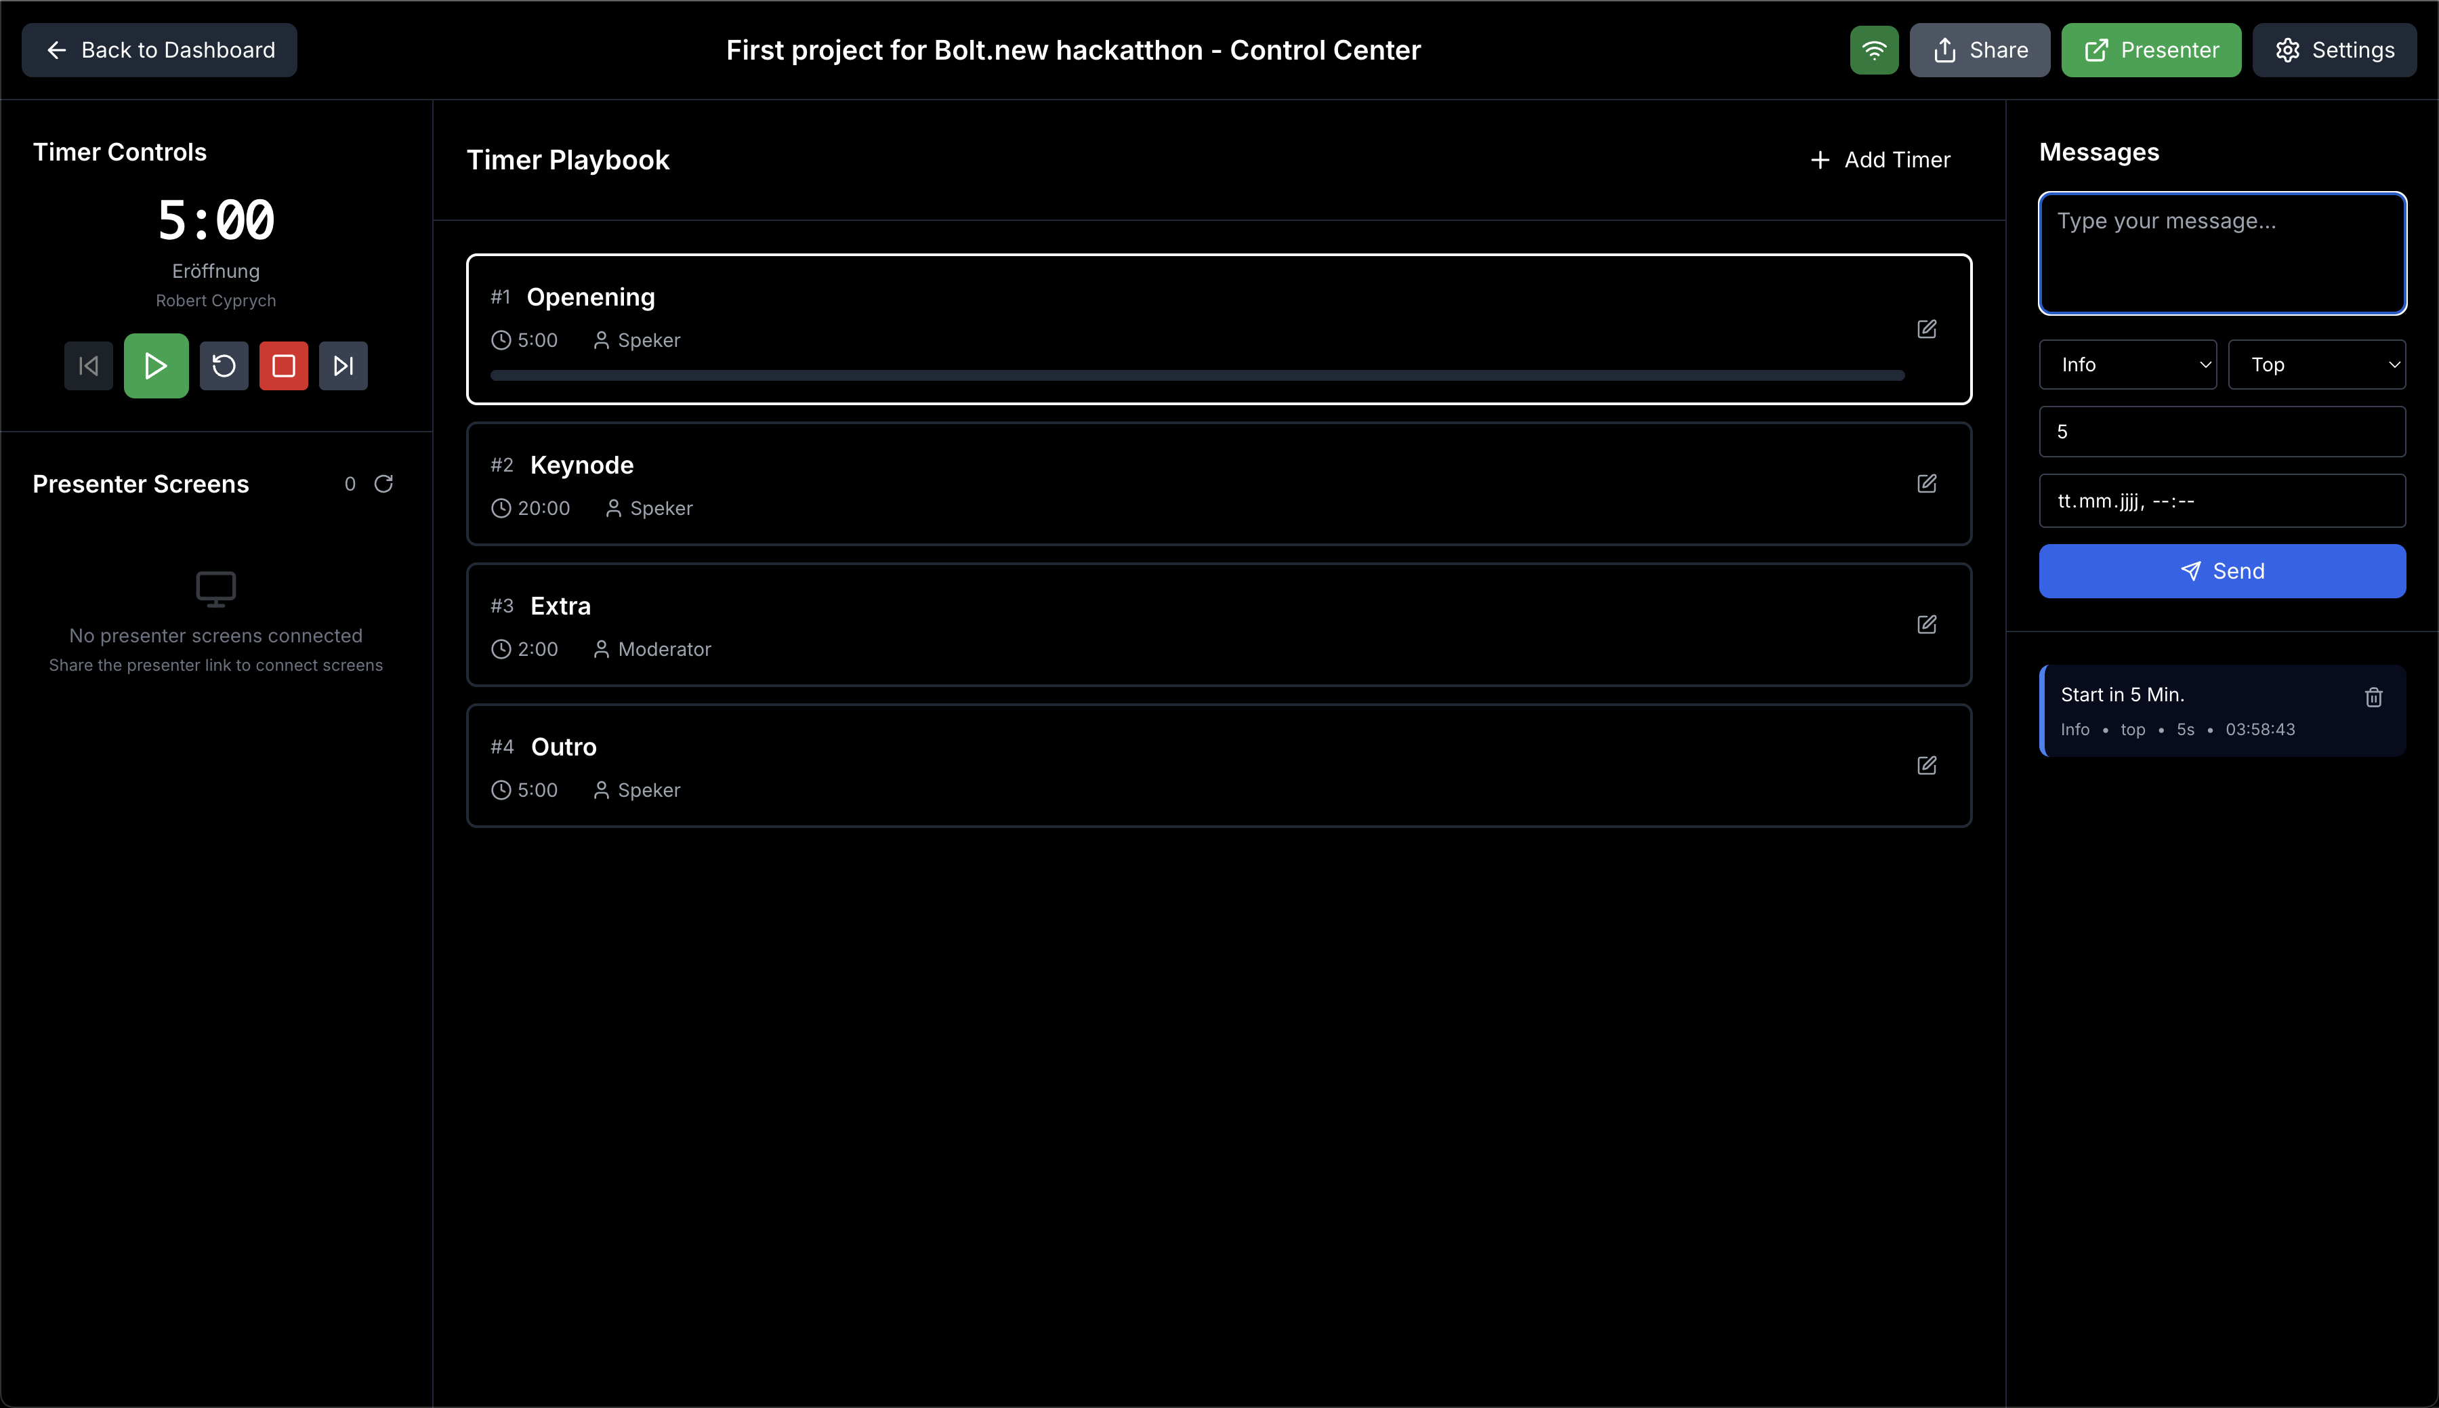Edit the Extra timer entry
2439x1408 pixels.
click(1925, 625)
